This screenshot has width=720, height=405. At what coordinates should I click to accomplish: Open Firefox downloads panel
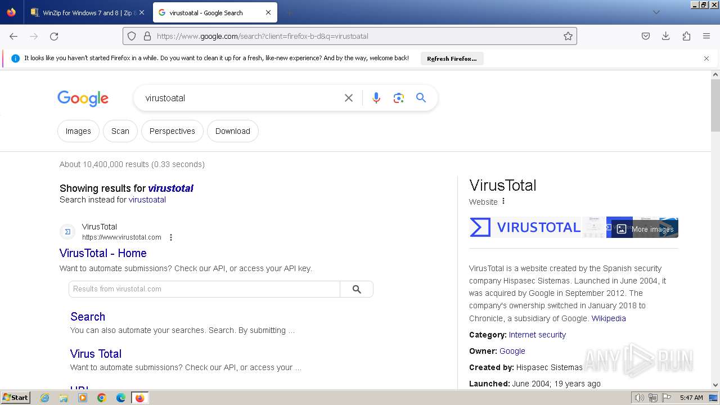pyautogui.click(x=666, y=36)
